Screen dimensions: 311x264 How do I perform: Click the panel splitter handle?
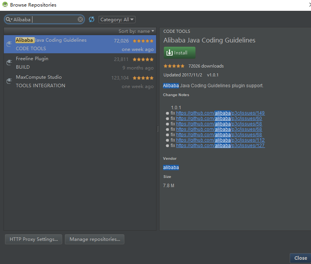(x=158, y=129)
